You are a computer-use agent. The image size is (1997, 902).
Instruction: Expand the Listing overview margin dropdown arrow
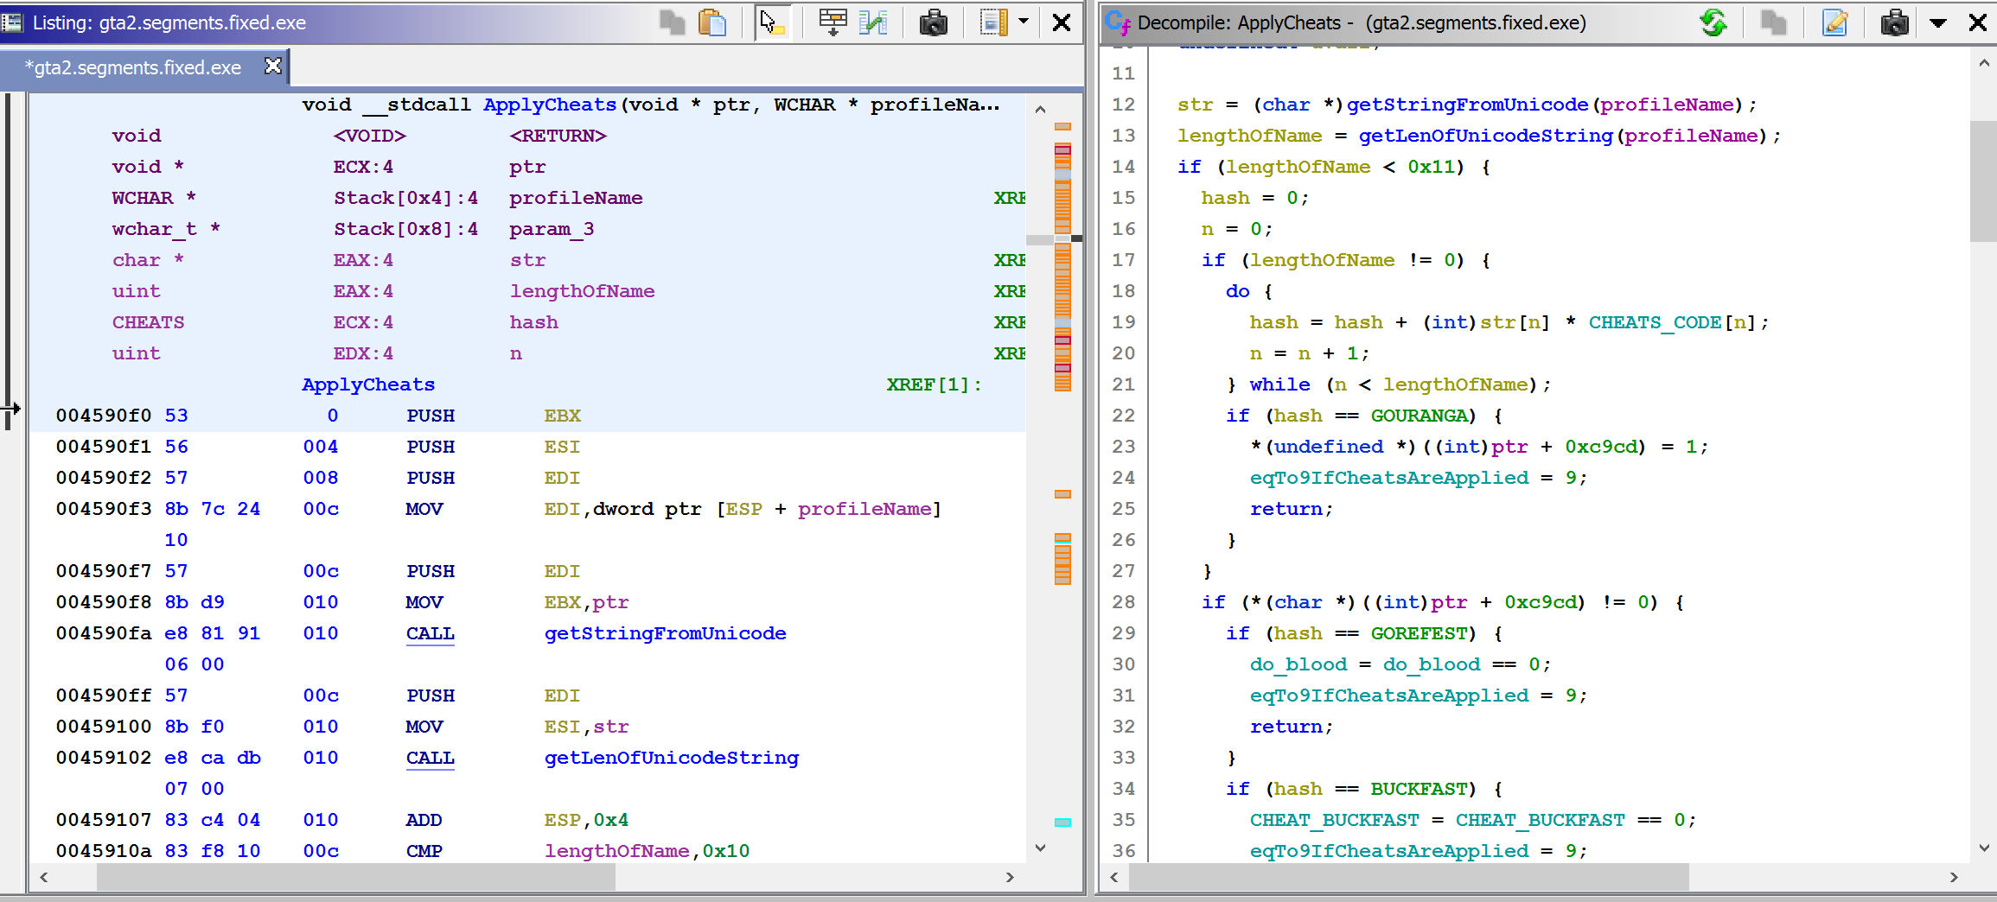[1024, 22]
